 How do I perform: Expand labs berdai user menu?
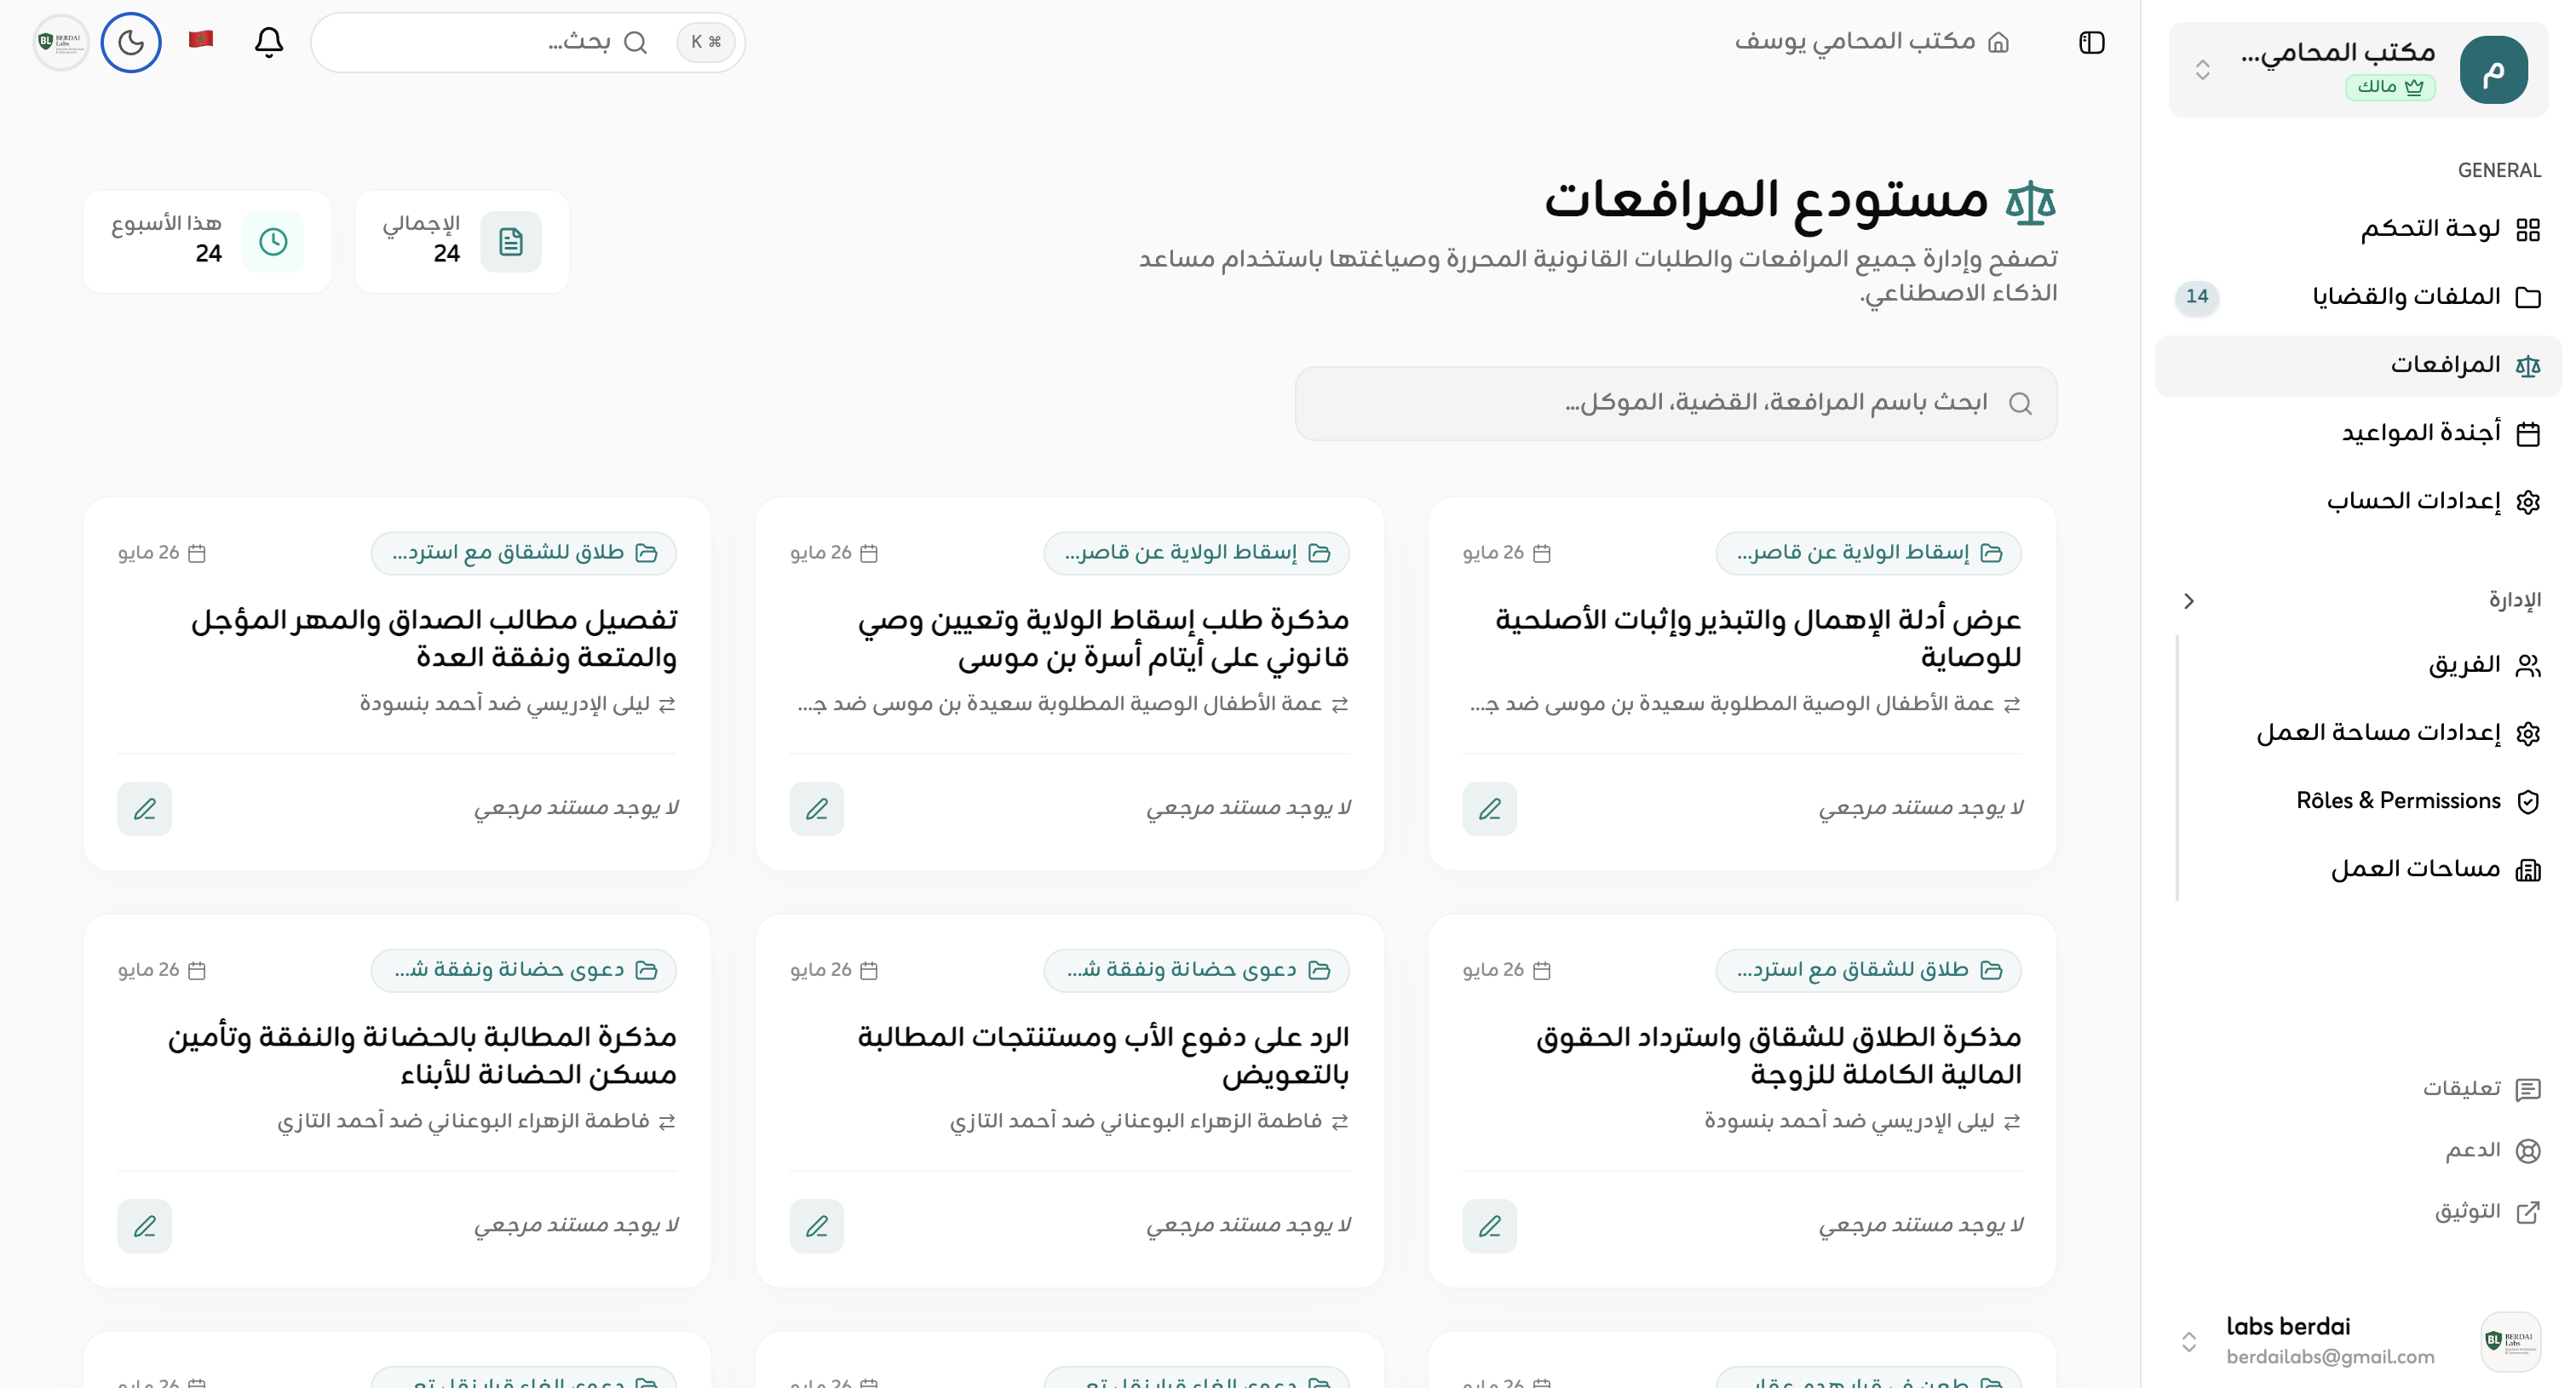[2358, 1341]
